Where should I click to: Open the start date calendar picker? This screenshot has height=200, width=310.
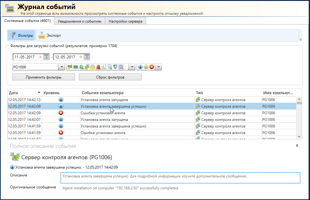(x=46, y=57)
